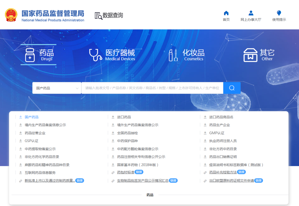Open 药品注册相关专利信息公开公示 link

[141, 157]
